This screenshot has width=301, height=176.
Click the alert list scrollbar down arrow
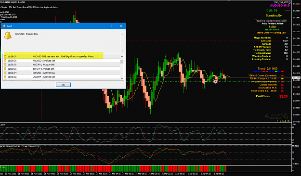[x=122, y=78]
